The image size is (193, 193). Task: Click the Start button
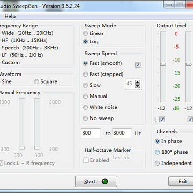pyautogui.click(x=96, y=182)
